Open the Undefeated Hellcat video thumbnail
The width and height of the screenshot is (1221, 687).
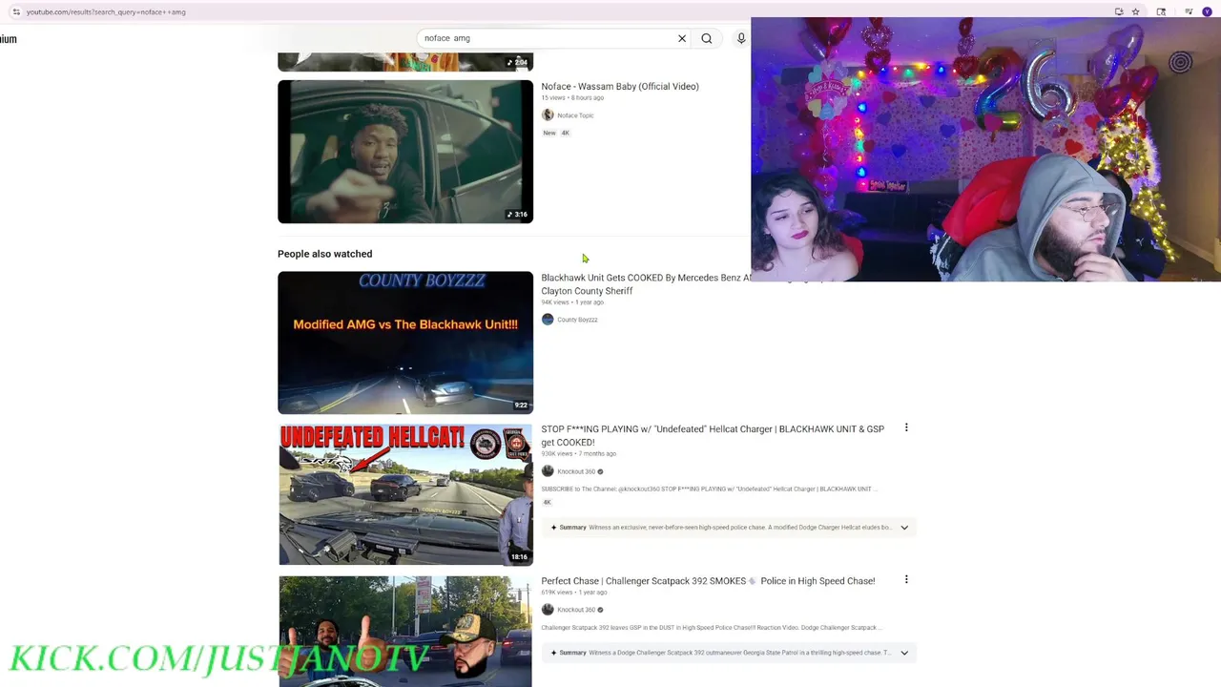tap(405, 495)
